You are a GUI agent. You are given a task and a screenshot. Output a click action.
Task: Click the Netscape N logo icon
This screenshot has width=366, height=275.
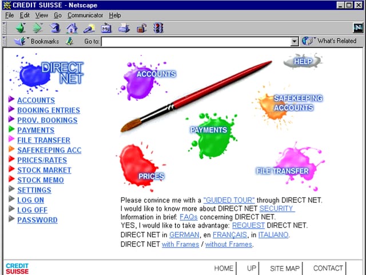358,28
